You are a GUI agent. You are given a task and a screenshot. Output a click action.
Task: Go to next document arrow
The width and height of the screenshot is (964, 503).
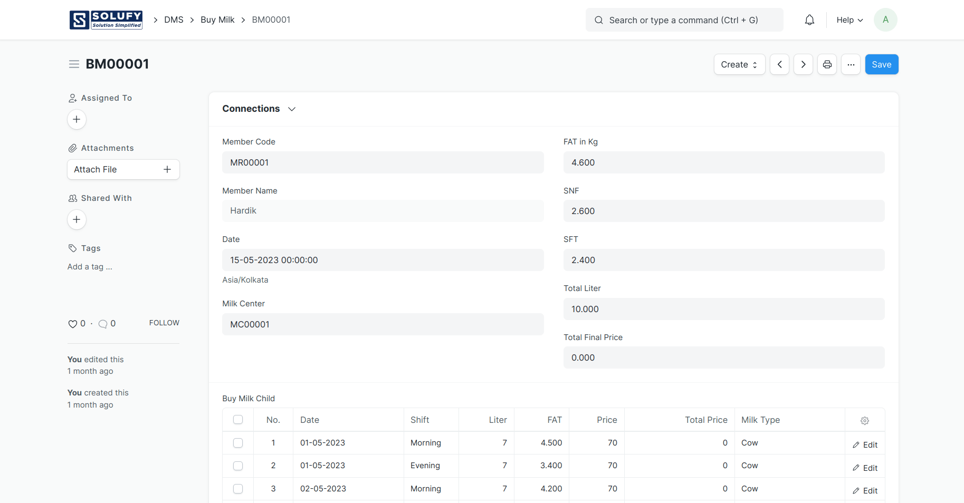tap(803, 64)
